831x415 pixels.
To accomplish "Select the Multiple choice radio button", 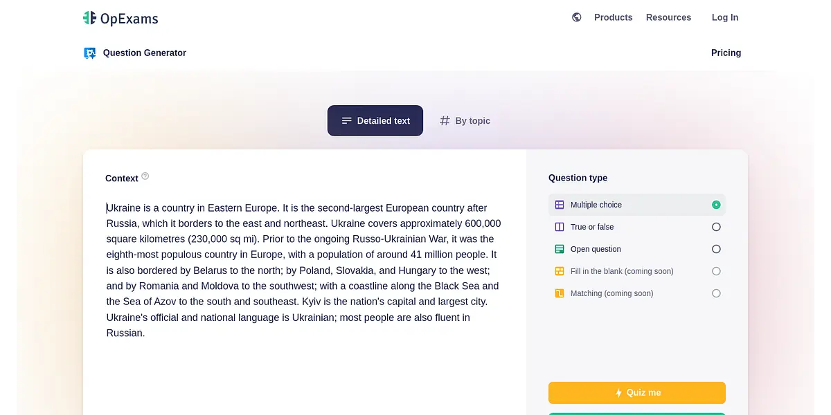I will [x=716, y=205].
